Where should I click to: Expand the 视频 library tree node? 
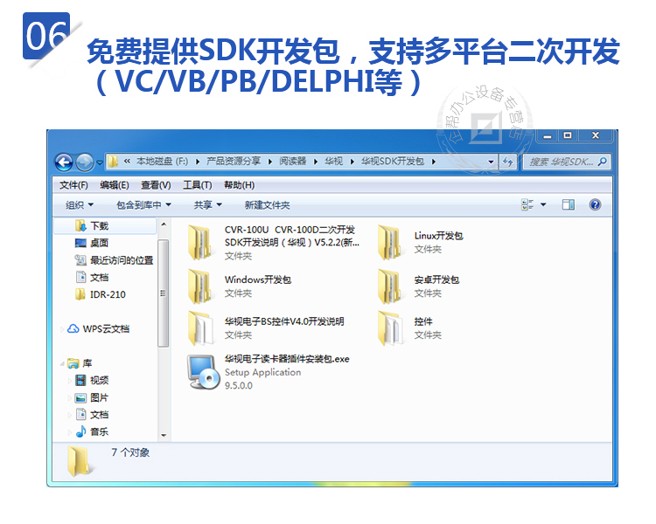click(71, 381)
